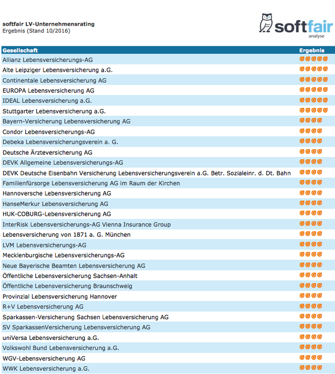Select Neue Bayerische Beamten Lebensversicherung AG
The width and height of the screenshot is (335, 374).
(74, 266)
